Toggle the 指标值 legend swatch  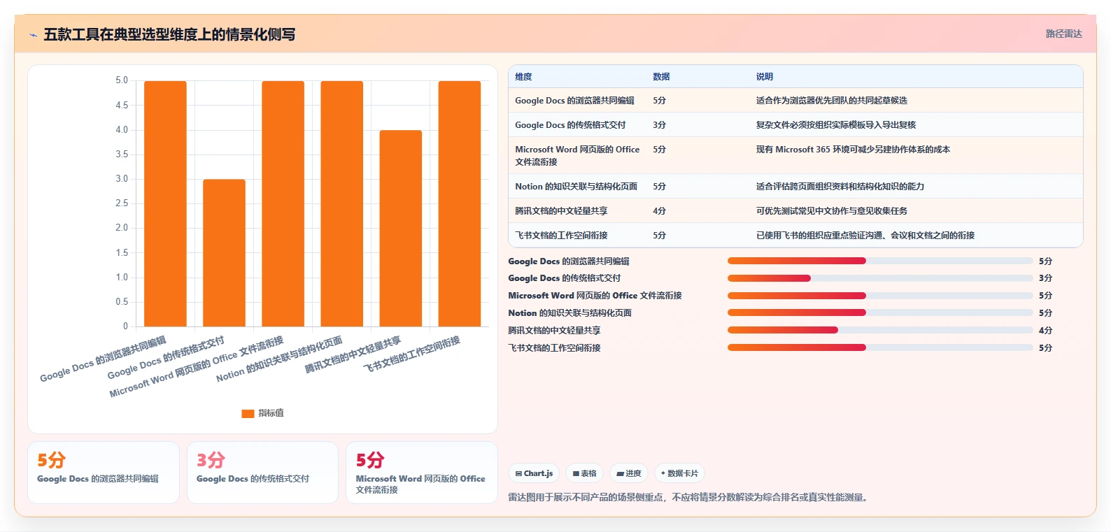[248, 413]
